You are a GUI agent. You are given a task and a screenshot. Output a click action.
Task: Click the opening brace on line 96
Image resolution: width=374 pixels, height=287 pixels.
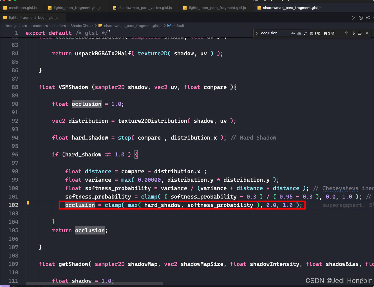tap(136, 154)
